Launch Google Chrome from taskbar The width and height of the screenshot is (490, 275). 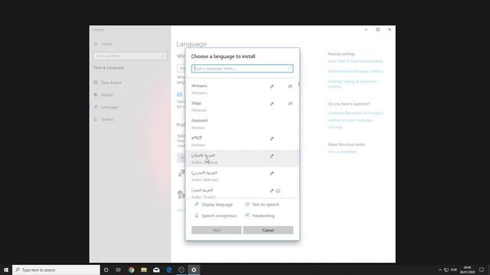click(x=131, y=270)
